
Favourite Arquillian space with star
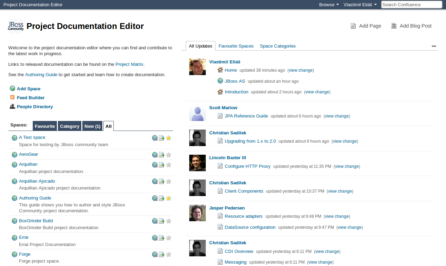[x=169, y=165]
